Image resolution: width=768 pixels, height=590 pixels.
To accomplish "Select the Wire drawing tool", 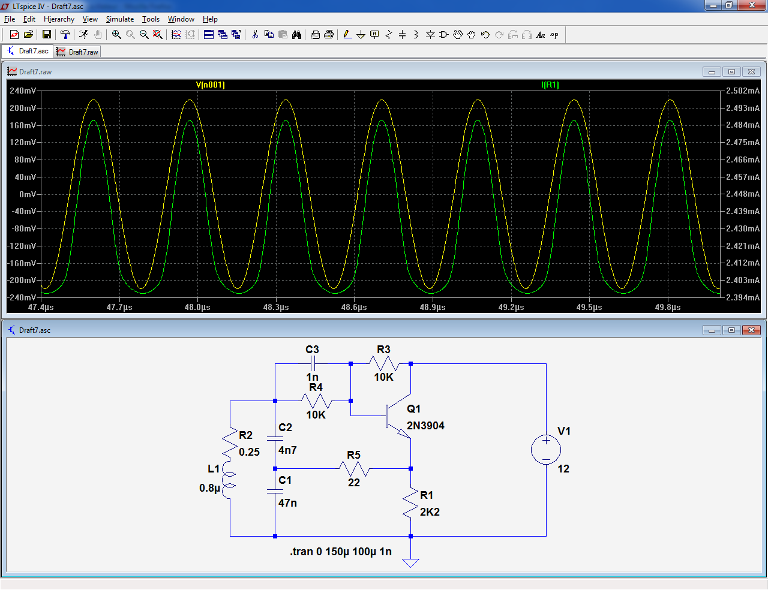I will pos(347,35).
